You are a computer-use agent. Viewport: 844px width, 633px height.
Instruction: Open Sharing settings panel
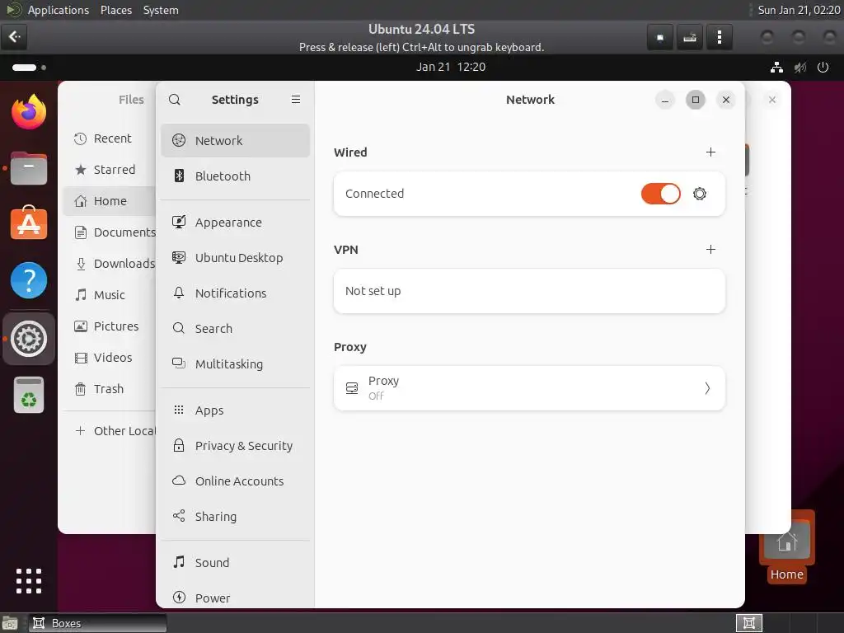click(x=235, y=517)
